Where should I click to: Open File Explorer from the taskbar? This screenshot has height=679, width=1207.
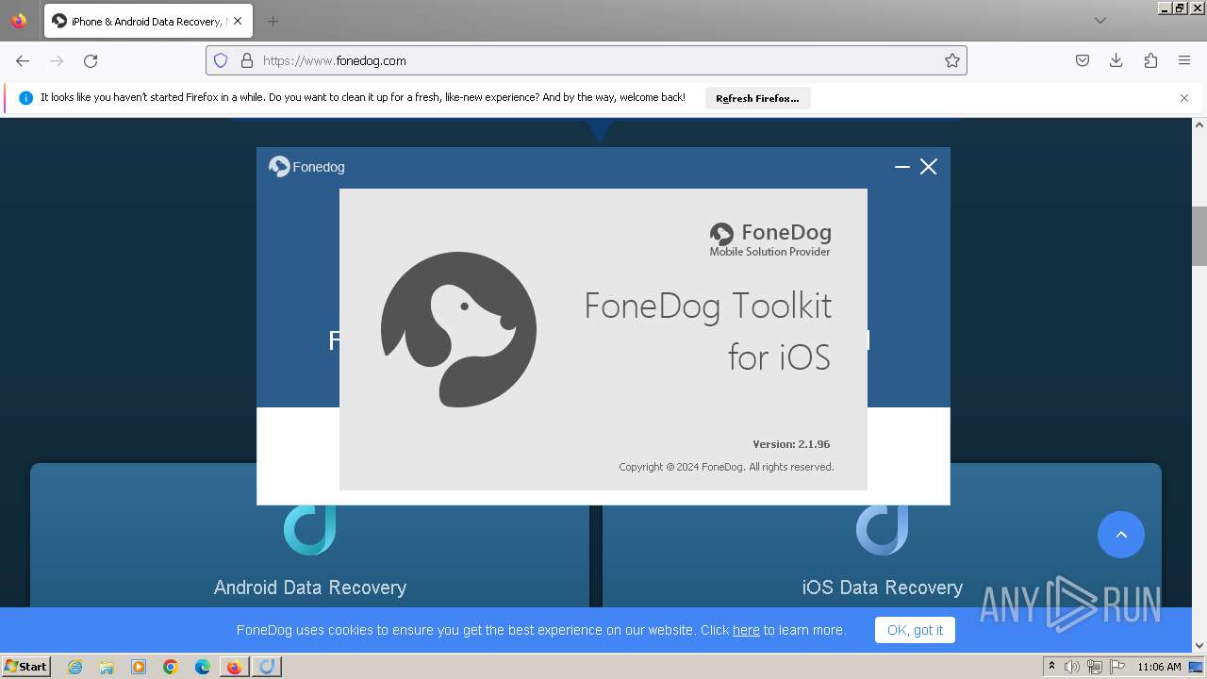pos(107,667)
